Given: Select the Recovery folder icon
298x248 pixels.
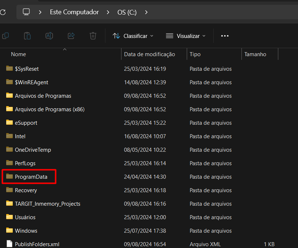Looking at the screenshot, I should (9, 190).
